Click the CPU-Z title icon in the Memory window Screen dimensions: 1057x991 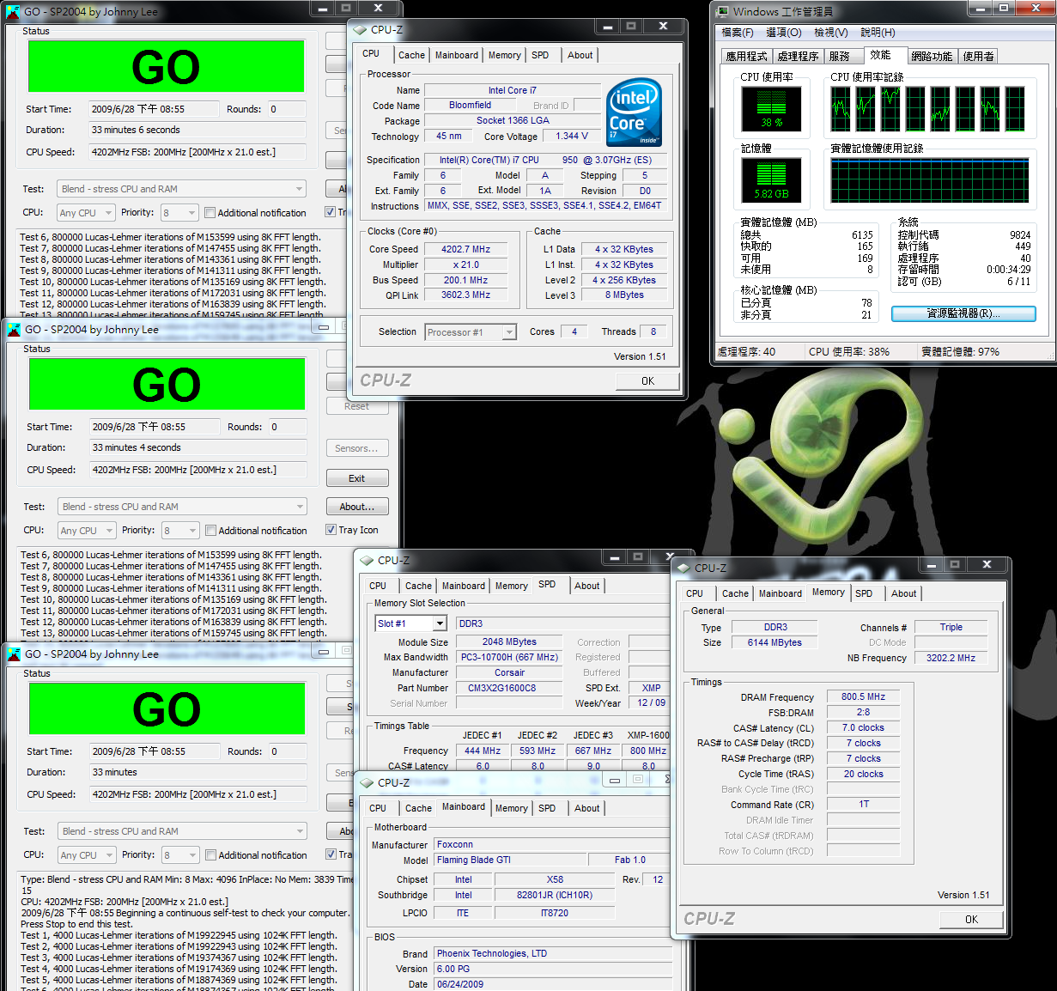[684, 568]
